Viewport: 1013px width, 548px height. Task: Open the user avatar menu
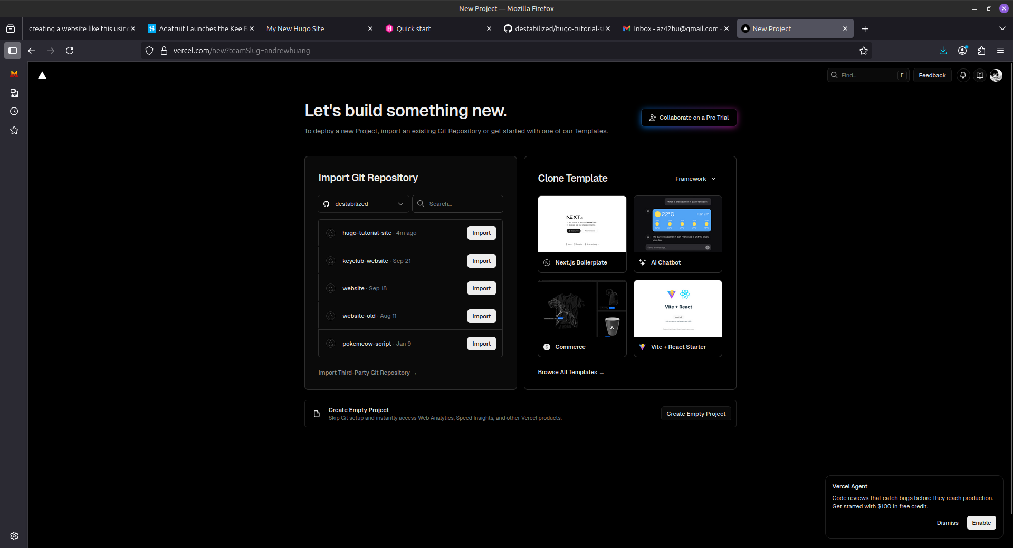click(996, 75)
